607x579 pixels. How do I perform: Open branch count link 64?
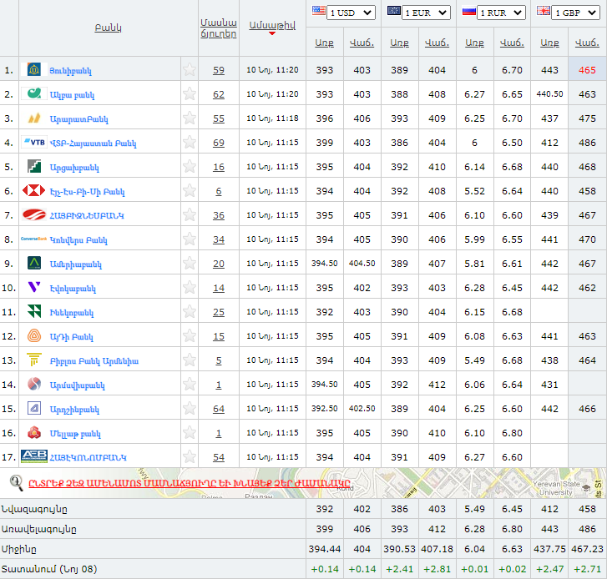[x=219, y=409]
